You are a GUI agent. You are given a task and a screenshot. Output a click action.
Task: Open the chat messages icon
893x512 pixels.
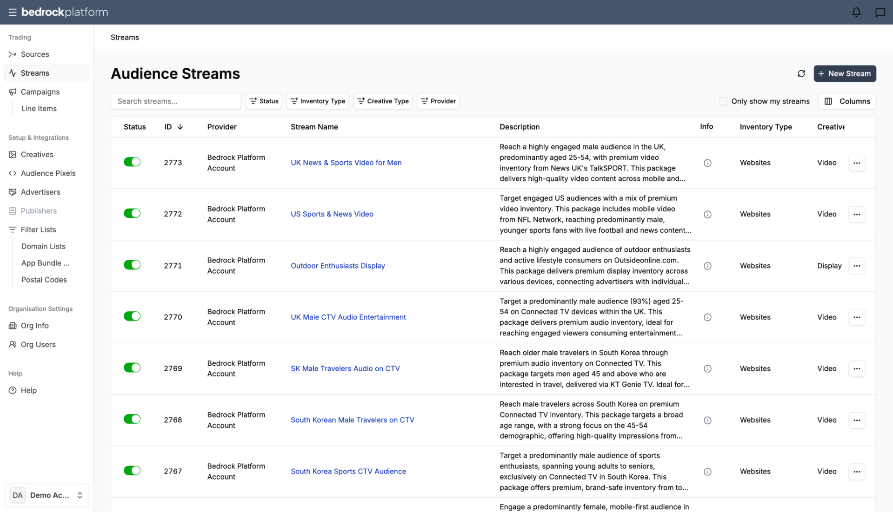(x=880, y=12)
